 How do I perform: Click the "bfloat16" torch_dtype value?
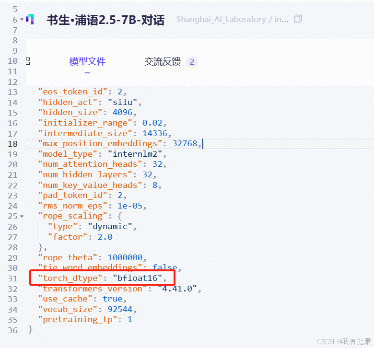point(138,278)
